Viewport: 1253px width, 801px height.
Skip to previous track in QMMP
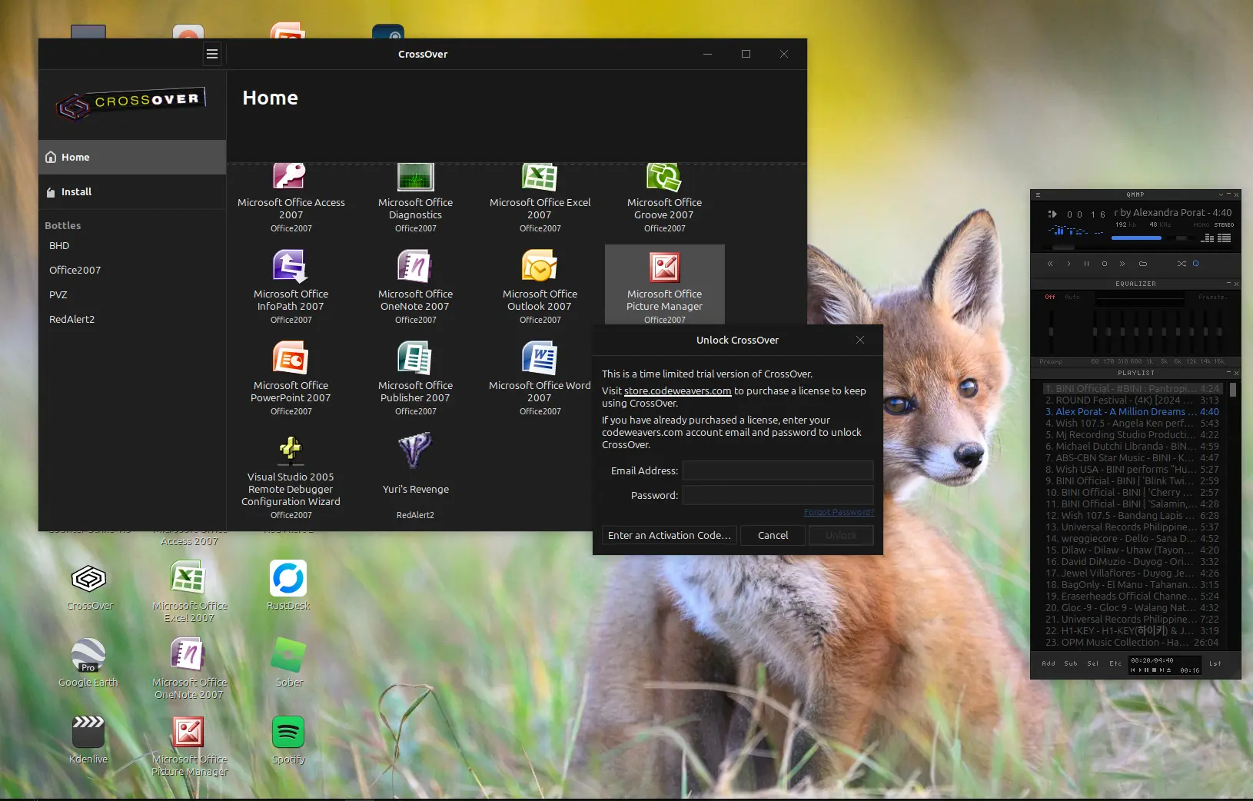point(1050,264)
